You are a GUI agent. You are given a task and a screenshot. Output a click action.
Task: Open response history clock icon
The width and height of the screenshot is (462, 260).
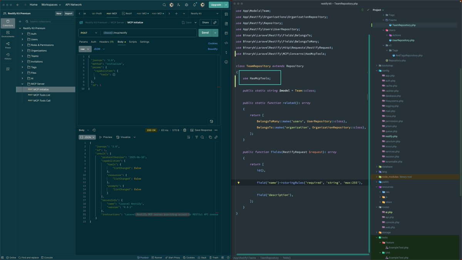click(x=94, y=130)
